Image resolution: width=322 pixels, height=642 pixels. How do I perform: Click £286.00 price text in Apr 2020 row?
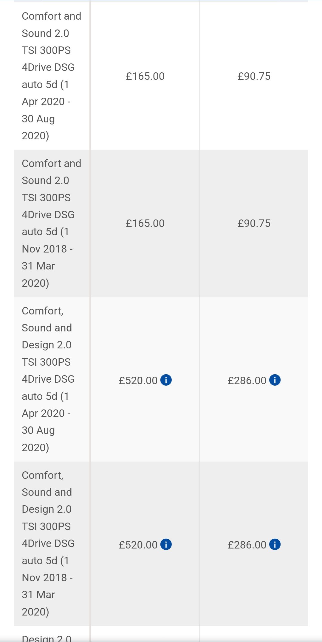tap(247, 381)
